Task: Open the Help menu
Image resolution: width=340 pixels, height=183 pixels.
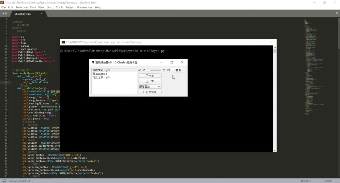Action: pos(98,7)
